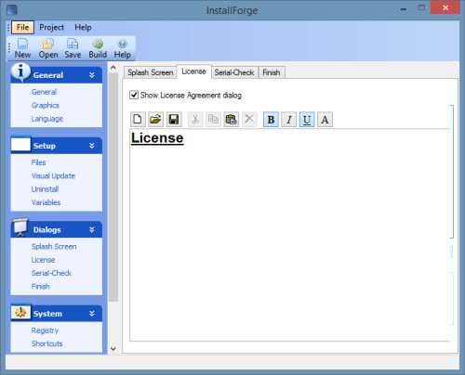Open Graphics link in sidebar
This screenshot has height=375, width=465.
tap(45, 105)
